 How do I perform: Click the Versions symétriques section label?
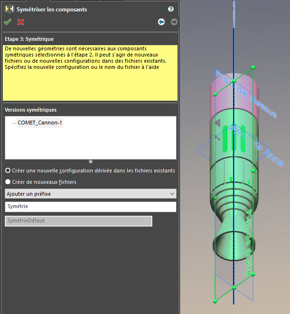tap(31, 110)
